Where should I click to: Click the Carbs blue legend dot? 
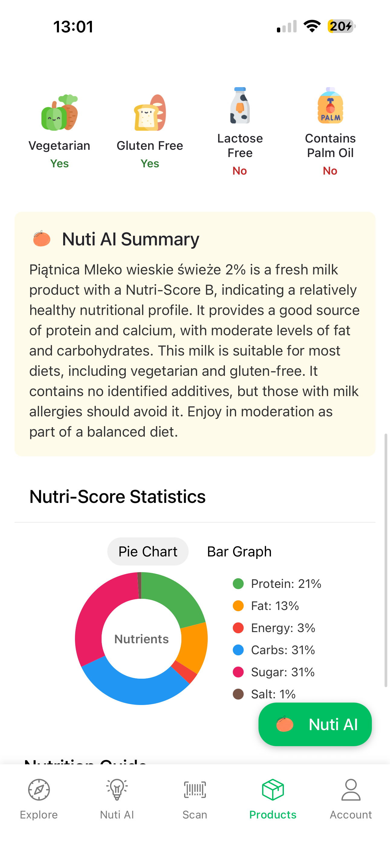238,650
